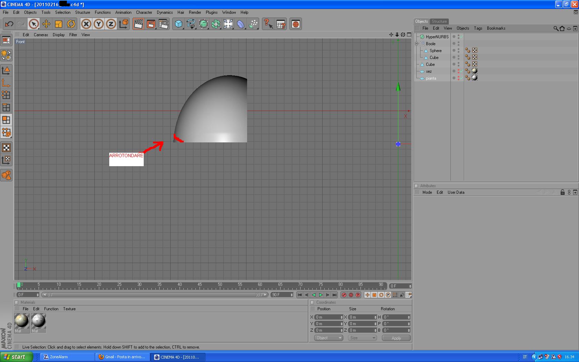The height and width of the screenshot is (362, 579).
Task: Open the particle emitter icon
Action: [x=253, y=24]
